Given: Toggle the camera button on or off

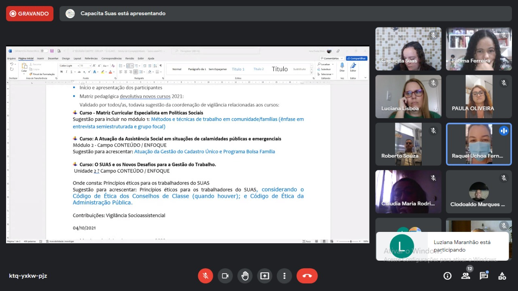Looking at the screenshot, I should (225, 276).
